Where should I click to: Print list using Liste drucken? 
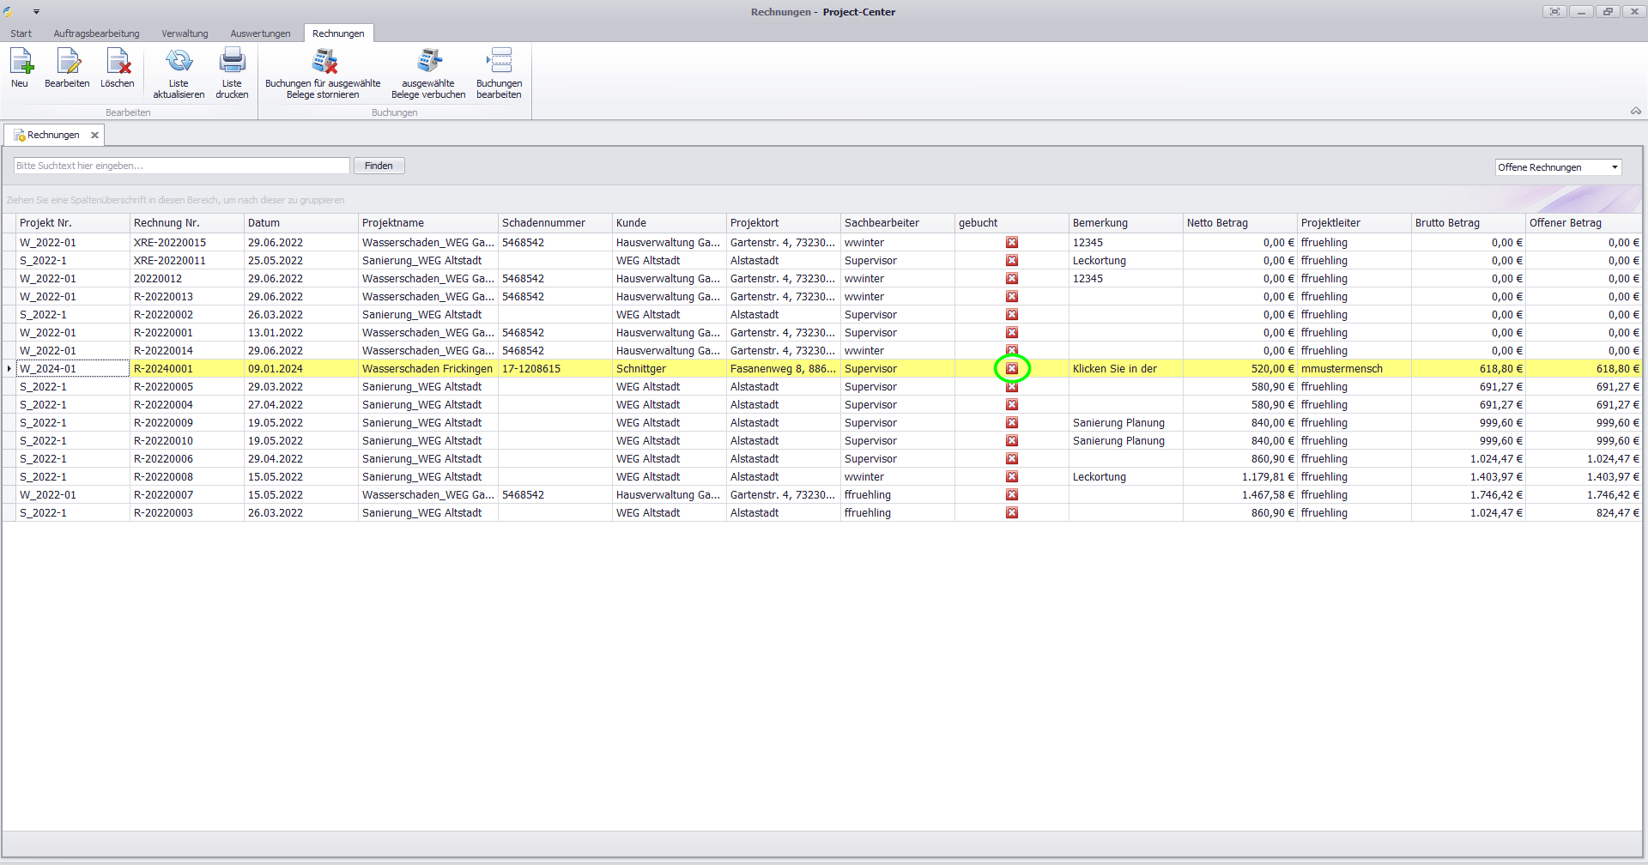tap(232, 62)
